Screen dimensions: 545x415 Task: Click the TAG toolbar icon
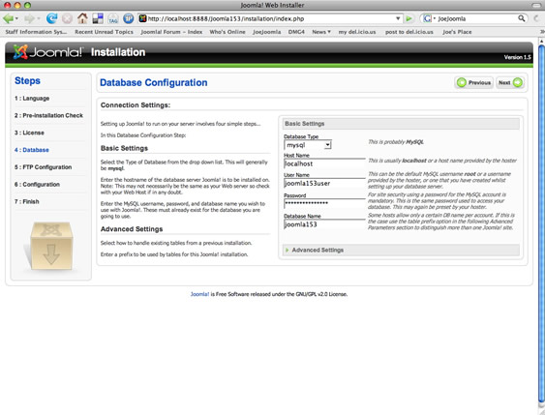(x=113, y=18)
